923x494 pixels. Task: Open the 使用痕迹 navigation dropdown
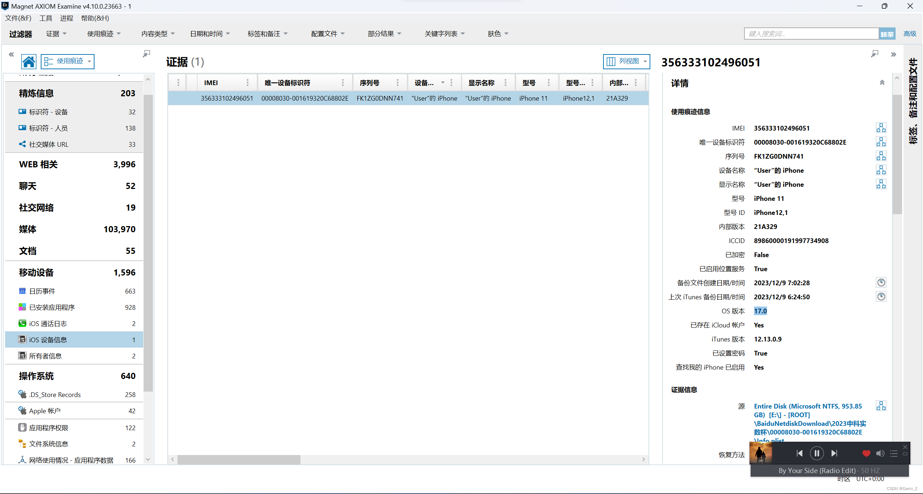(67, 61)
